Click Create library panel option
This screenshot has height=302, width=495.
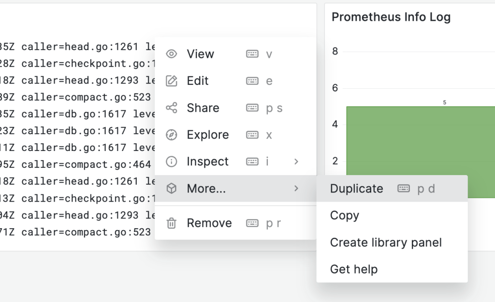point(386,242)
